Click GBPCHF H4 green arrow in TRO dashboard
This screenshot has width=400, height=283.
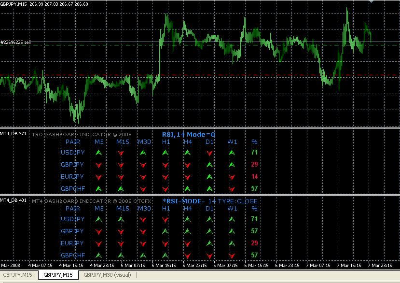187,189
